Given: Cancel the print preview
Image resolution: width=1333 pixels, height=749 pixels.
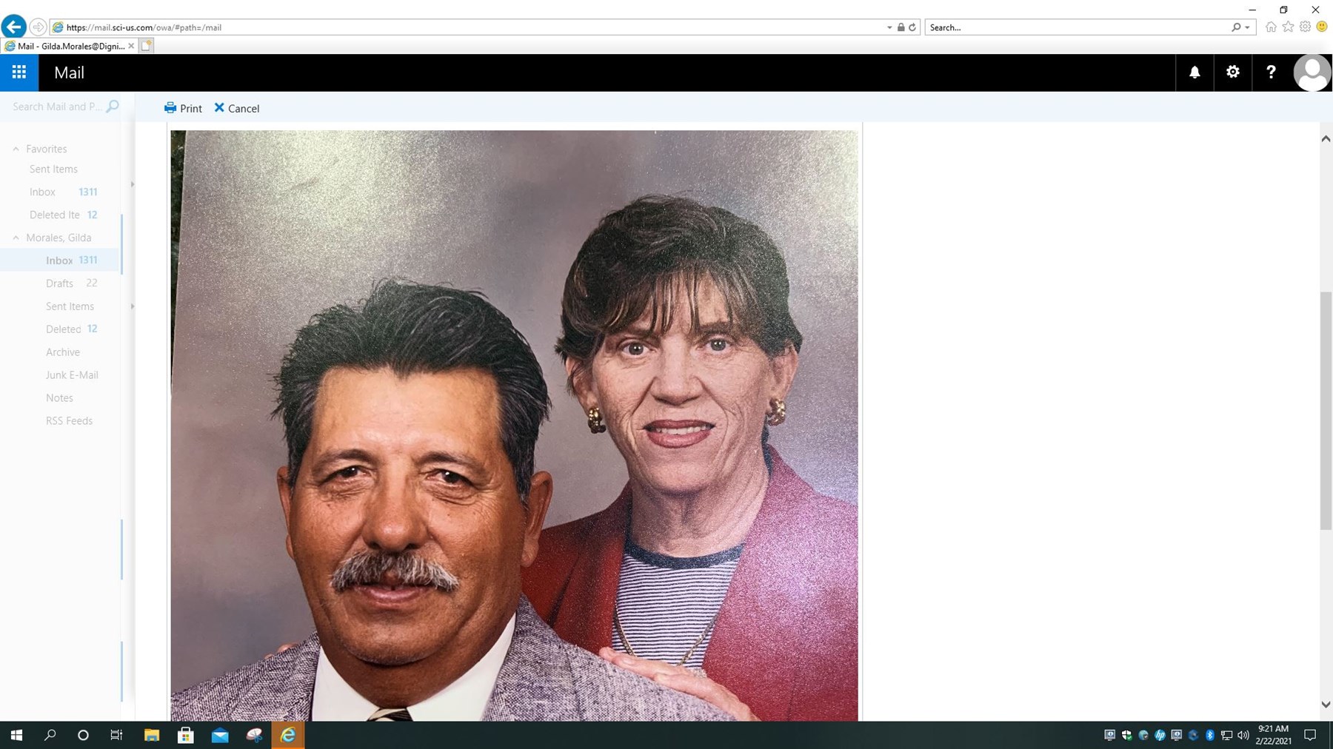Looking at the screenshot, I should click(x=236, y=108).
